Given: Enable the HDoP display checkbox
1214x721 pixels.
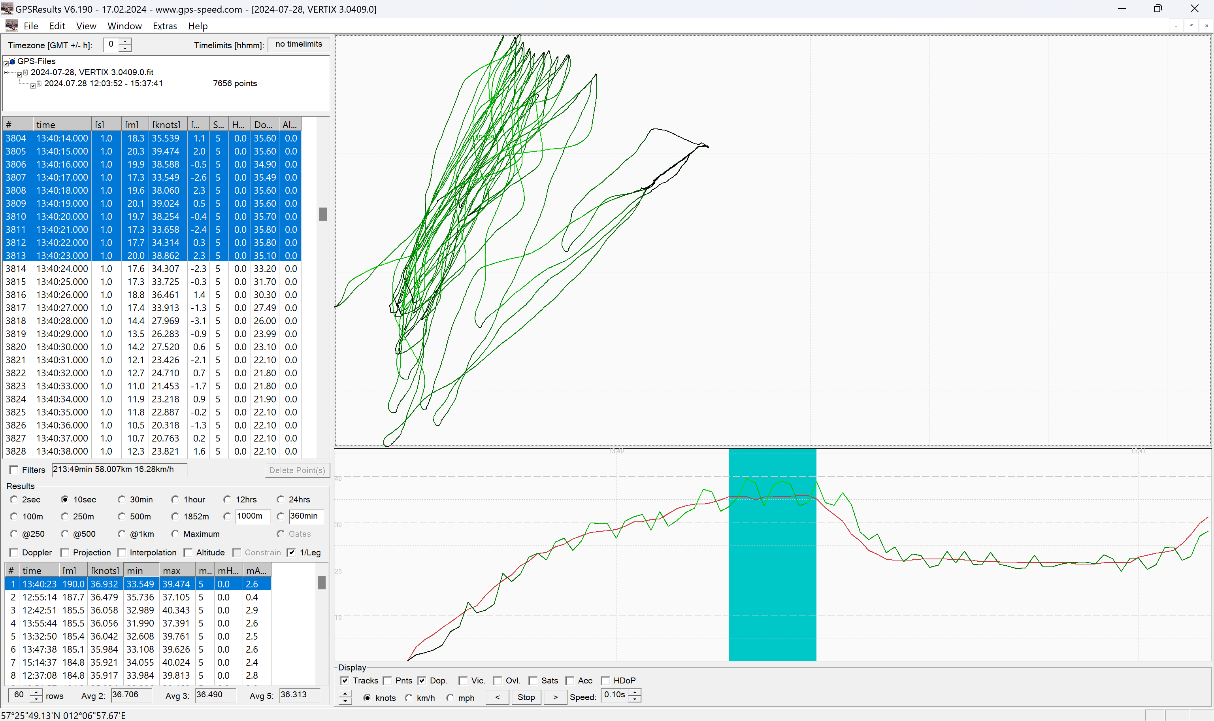Looking at the screenshot, I should pos(605,681).
